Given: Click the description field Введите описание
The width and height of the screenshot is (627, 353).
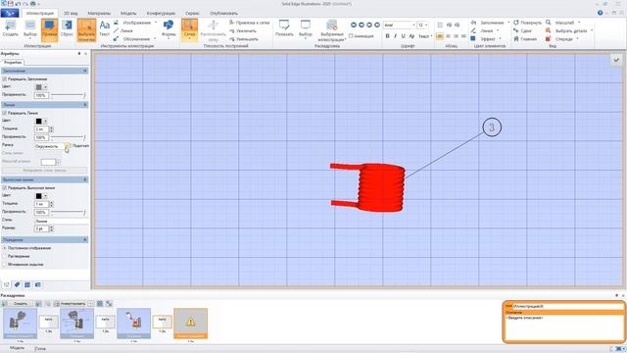Looking at the screenshot, I should [x=564, y=328].
